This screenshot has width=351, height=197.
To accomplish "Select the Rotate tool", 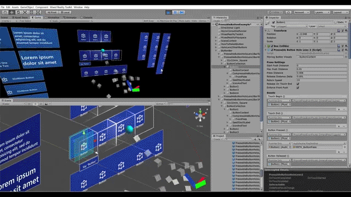I will click(18, 12).
